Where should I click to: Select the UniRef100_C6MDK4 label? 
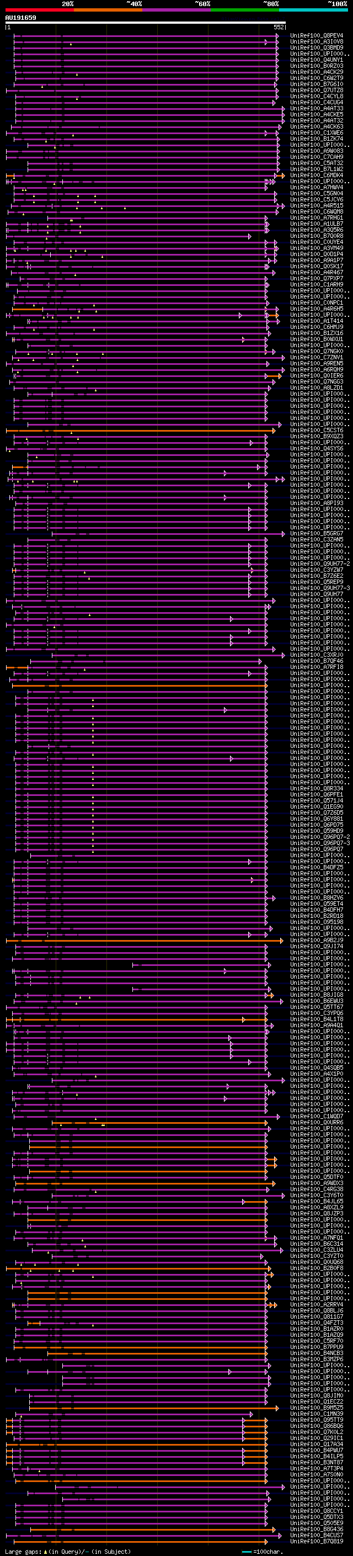point(317,175)
